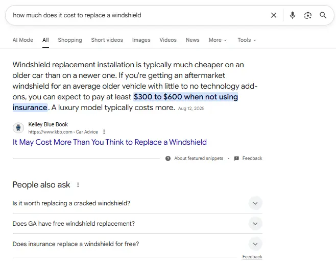Open three-dot menu beside Kelley Blue Book

(104, 132)
